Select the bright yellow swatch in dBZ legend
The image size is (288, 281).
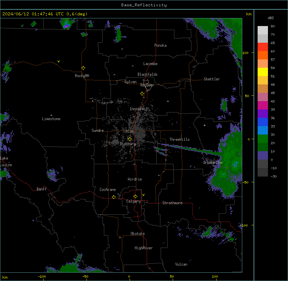point(263,72)
